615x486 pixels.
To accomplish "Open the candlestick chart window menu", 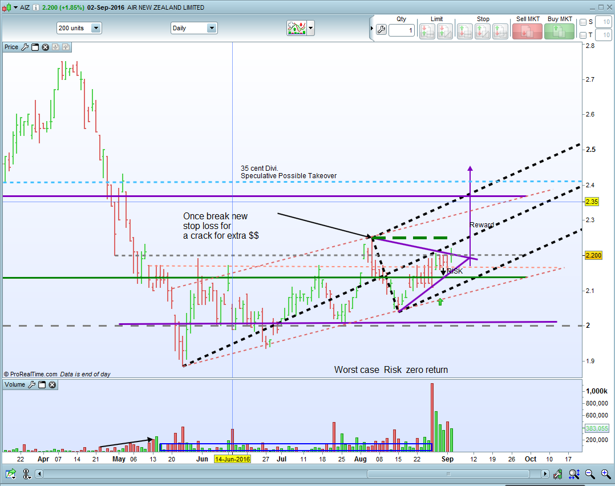I will pyautogui.click(x=9, y=7).
